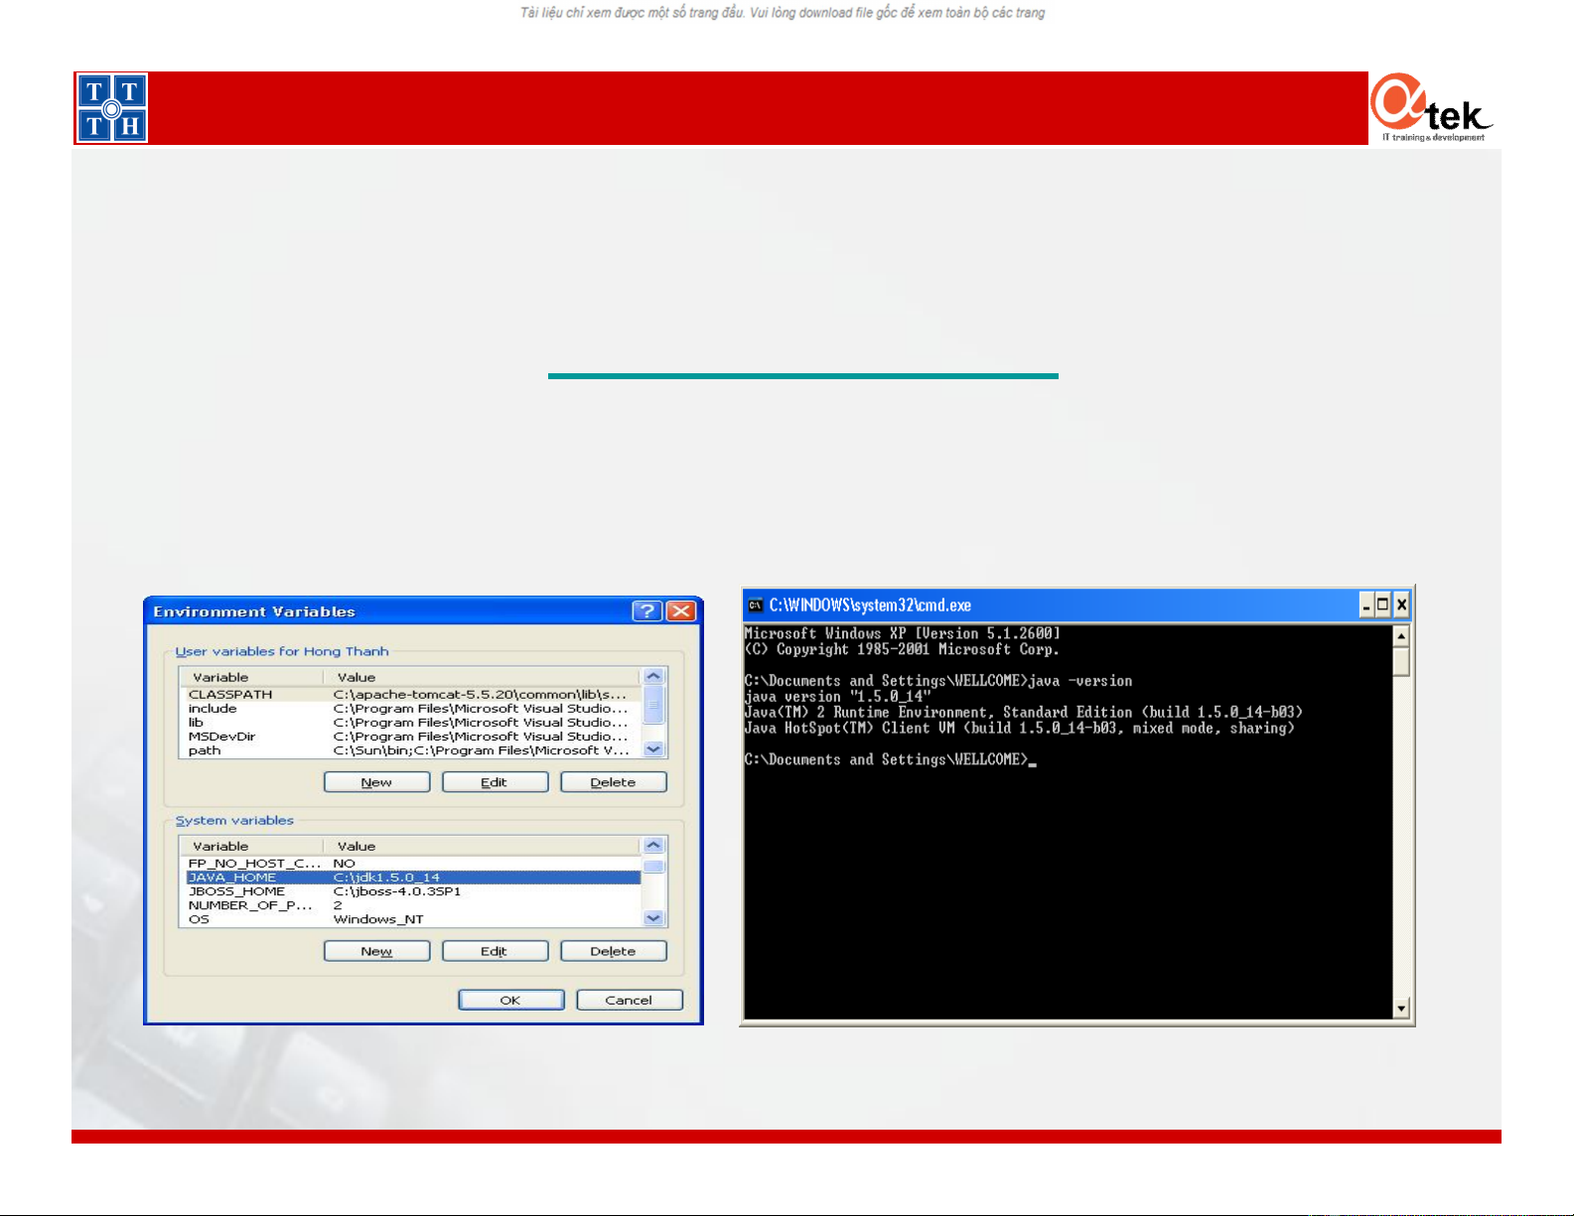Maximize the cmd.exe window
The height and width of the screenshot is (1216, 1574).
pos(1383,605)
